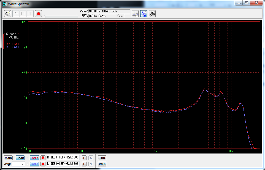Toggle the Peak hold button

click(20, 158)
